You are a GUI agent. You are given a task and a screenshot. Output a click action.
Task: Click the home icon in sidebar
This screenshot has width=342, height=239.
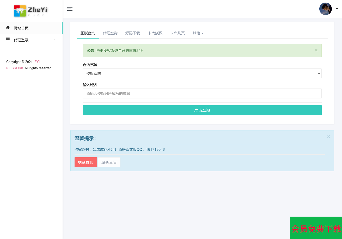pos(8,28)
